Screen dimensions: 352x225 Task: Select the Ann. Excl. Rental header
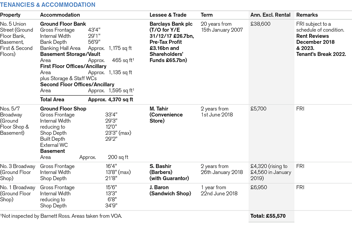[x=270, y=15]
